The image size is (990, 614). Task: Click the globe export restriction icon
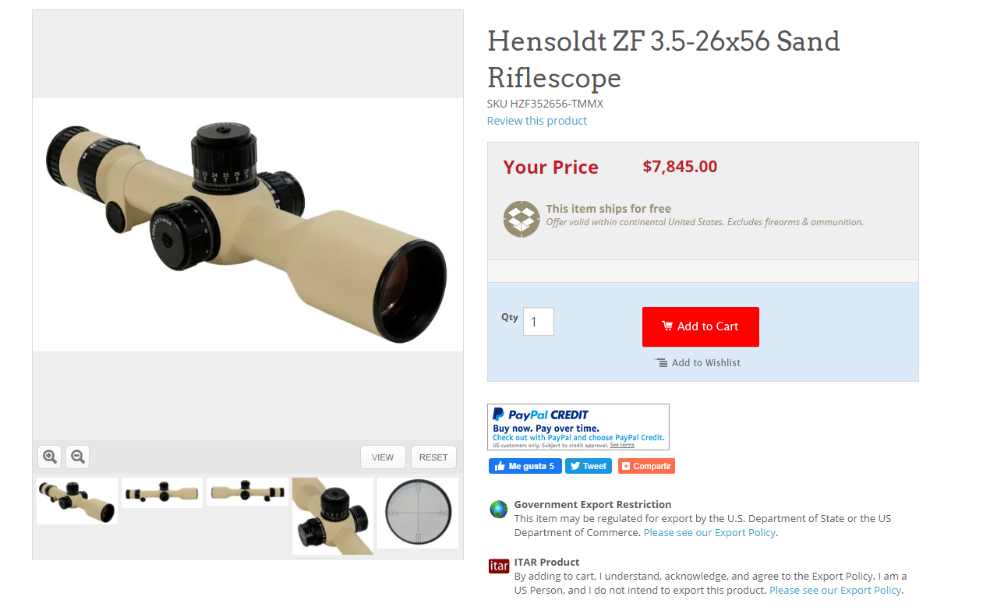pyautogui.click(x=499, y=510)
